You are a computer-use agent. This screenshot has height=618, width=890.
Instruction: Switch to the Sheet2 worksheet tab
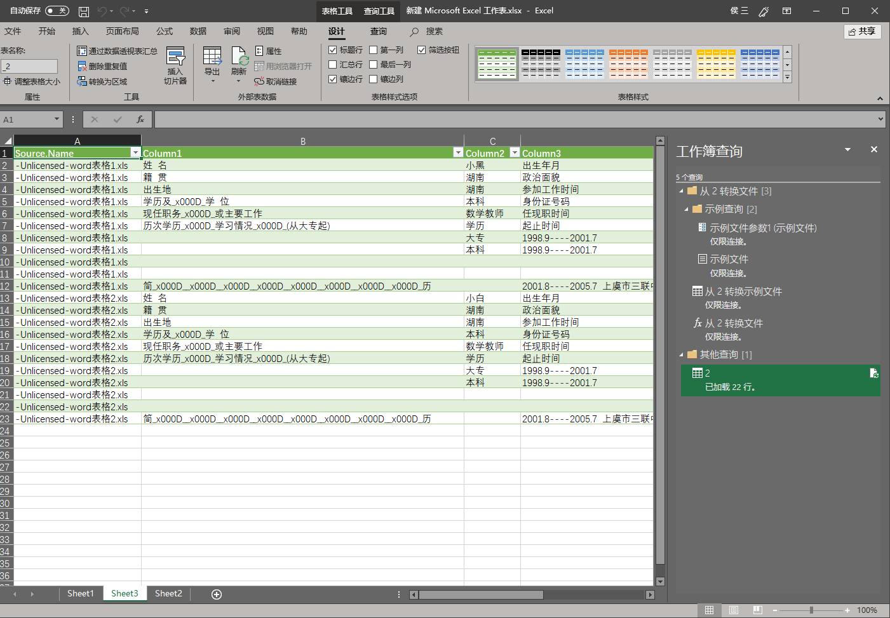168,594
